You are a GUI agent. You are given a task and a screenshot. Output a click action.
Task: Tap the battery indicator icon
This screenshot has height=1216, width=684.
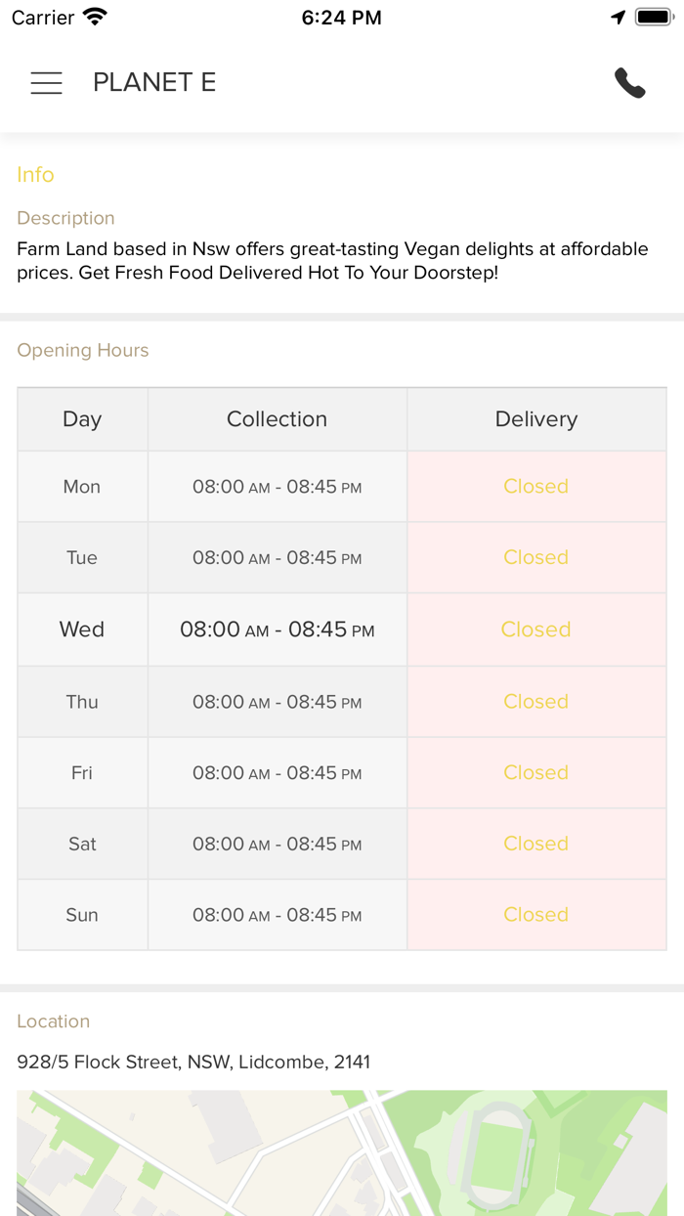coord(654,18)
